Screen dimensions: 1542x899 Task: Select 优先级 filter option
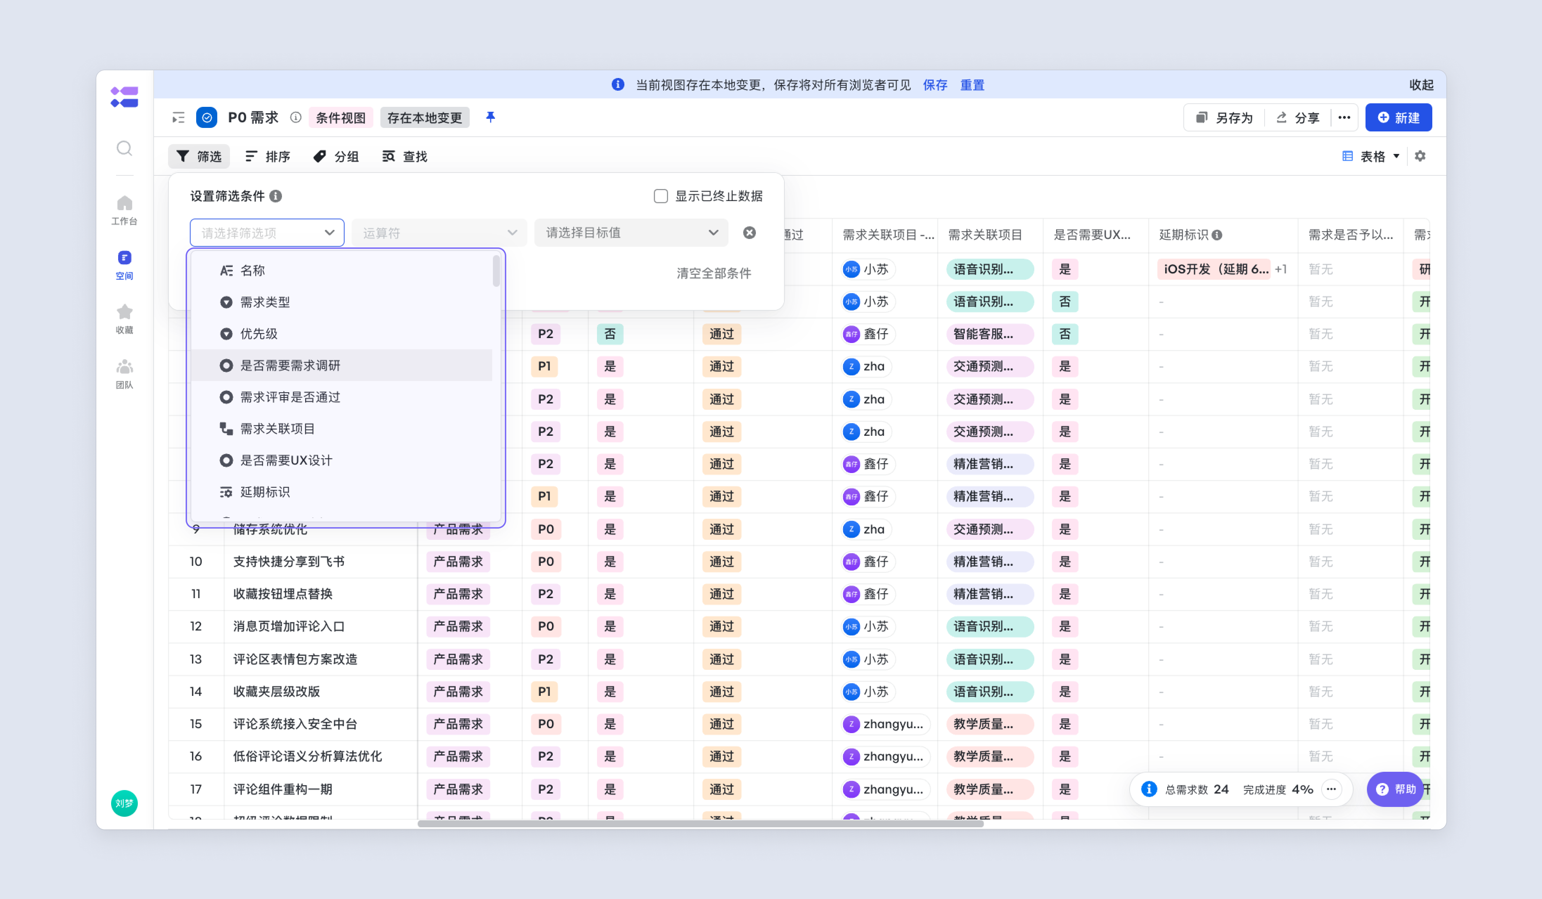341,334
